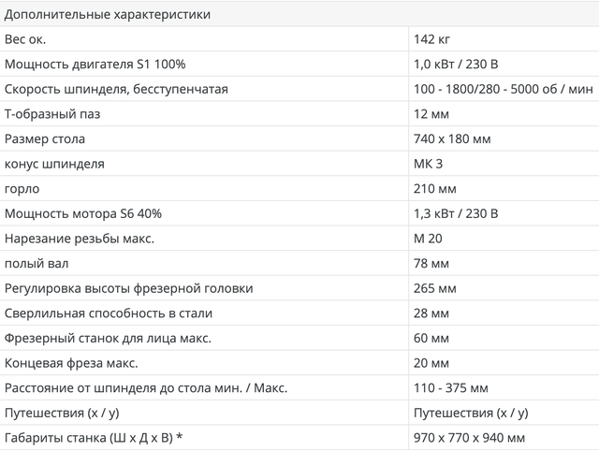
Task: Click the 1,0 кВт / 230 В value
Action: pyautogui.click(x=456, y=65)
